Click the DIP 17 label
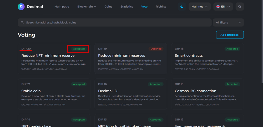The width and height of the screenshot is (263, 127). coord(26,84)
